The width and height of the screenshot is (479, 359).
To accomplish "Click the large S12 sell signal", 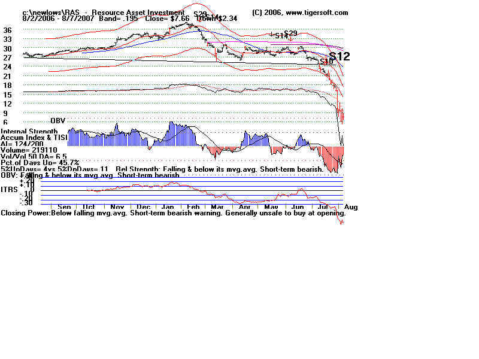I will [339, 56].
